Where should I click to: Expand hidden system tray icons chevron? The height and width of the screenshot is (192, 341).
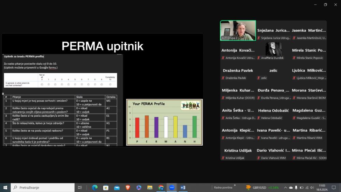tap(285, 188)
